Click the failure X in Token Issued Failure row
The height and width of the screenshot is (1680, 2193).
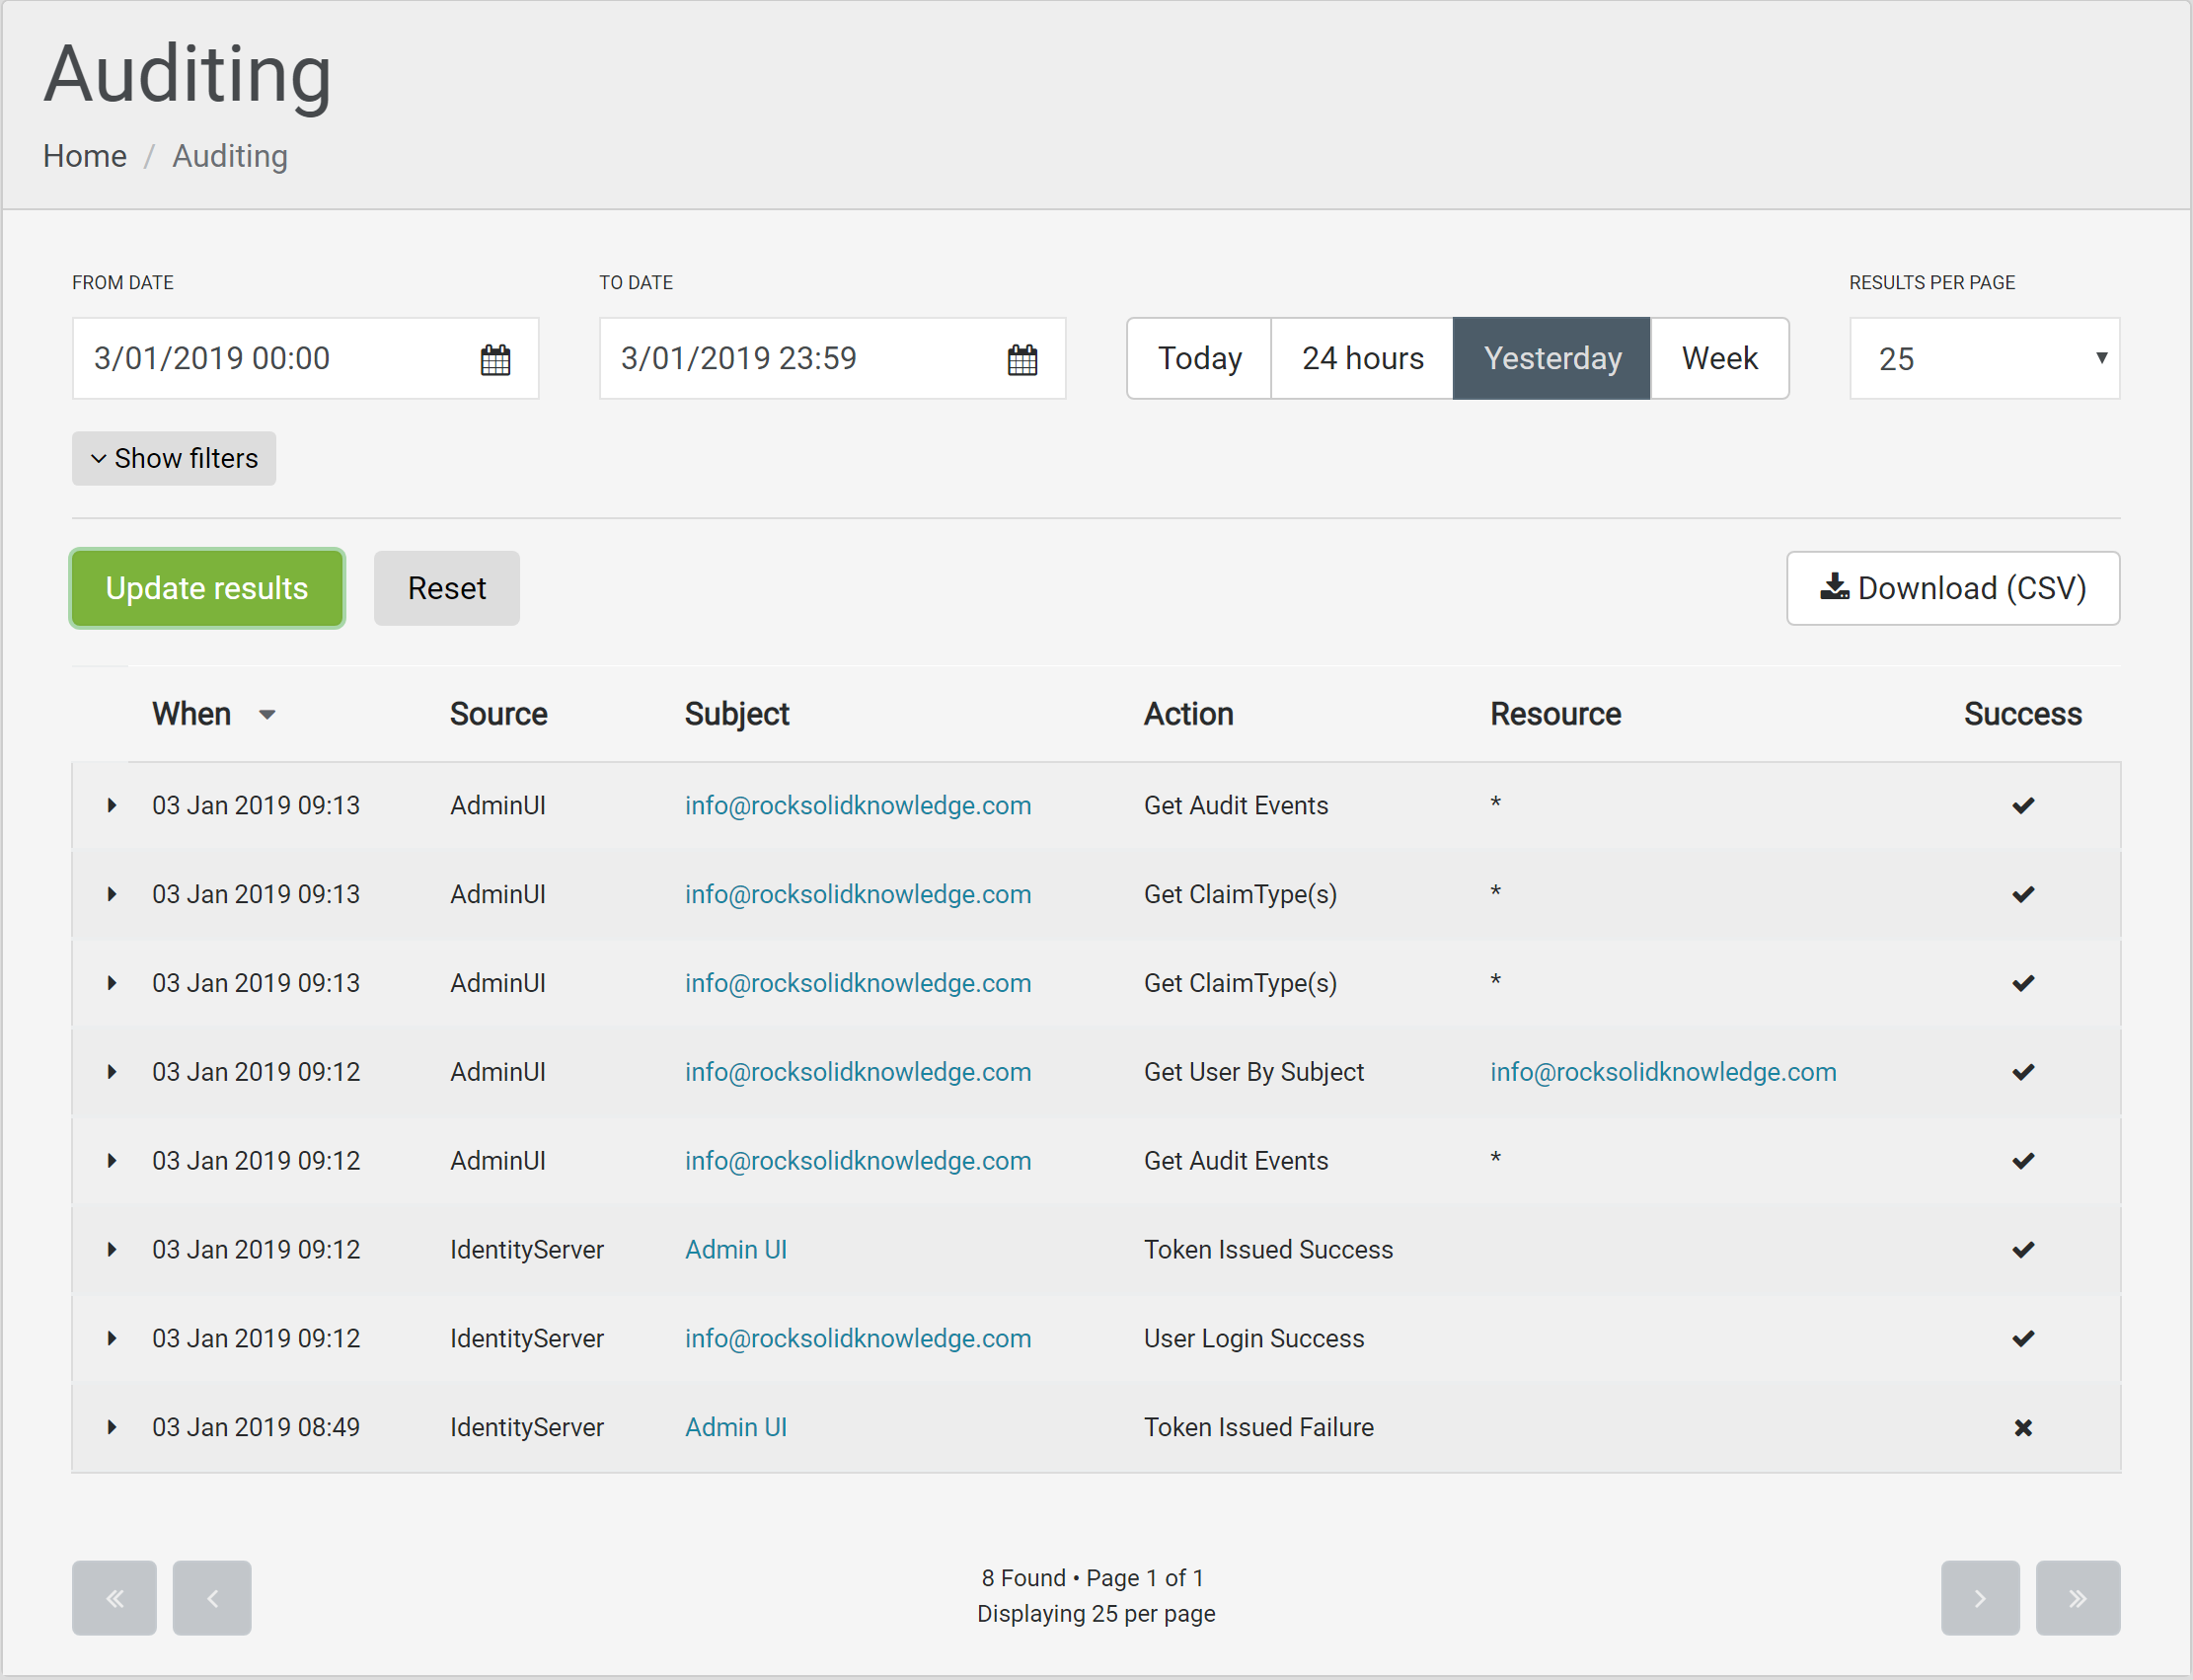click(2023, 1428)
